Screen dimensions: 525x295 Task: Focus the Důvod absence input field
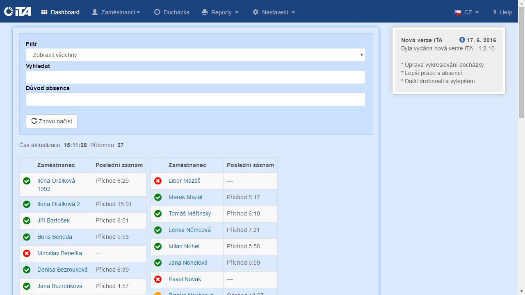point(196,99)
